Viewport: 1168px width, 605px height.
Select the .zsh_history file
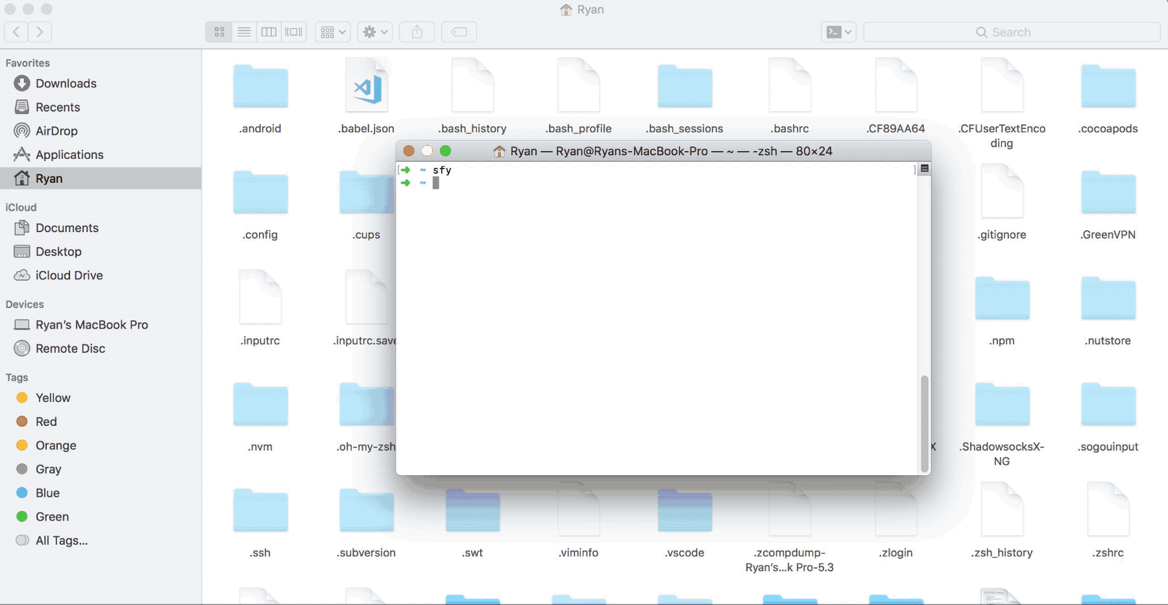tap(1002, 509)
